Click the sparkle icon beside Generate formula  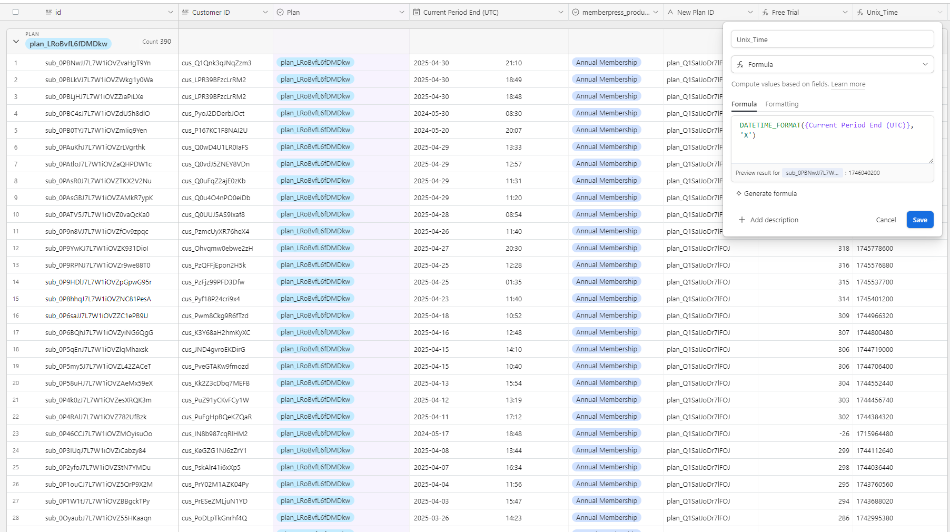[x=739, y=194]
